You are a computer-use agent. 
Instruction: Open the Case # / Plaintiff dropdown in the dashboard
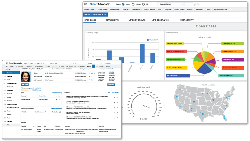(x=170, y=4)
